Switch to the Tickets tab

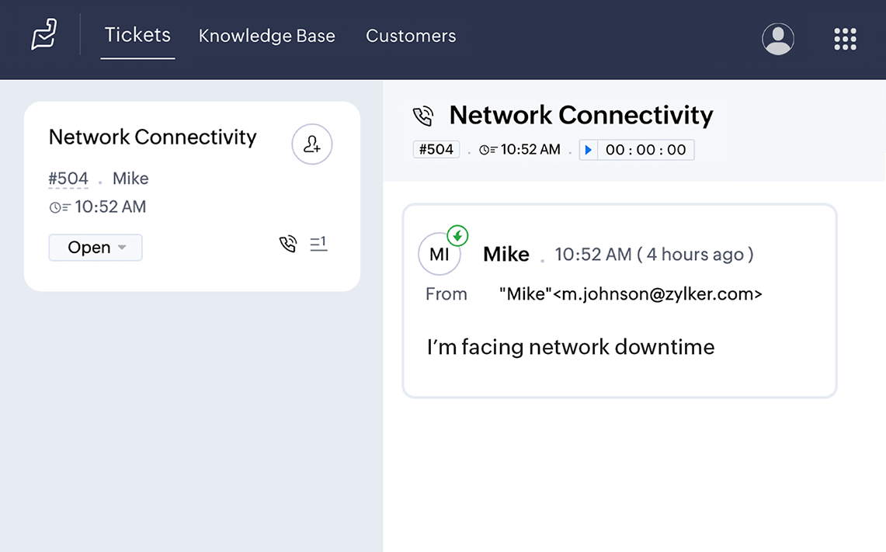[137, 36]
